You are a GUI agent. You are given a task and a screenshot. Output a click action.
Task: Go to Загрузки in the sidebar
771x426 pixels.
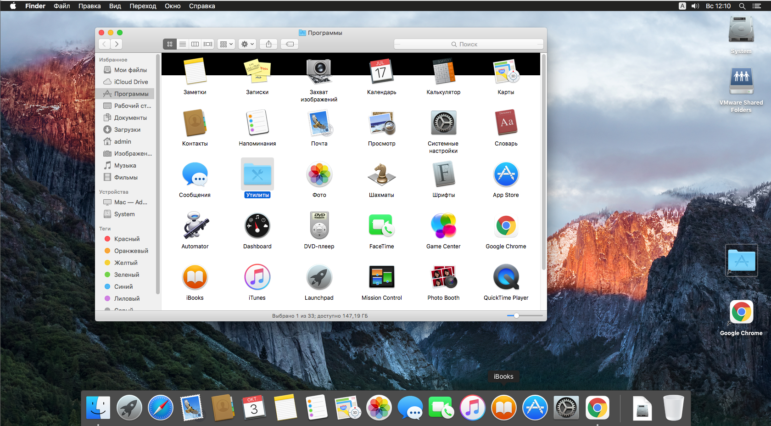127,129
